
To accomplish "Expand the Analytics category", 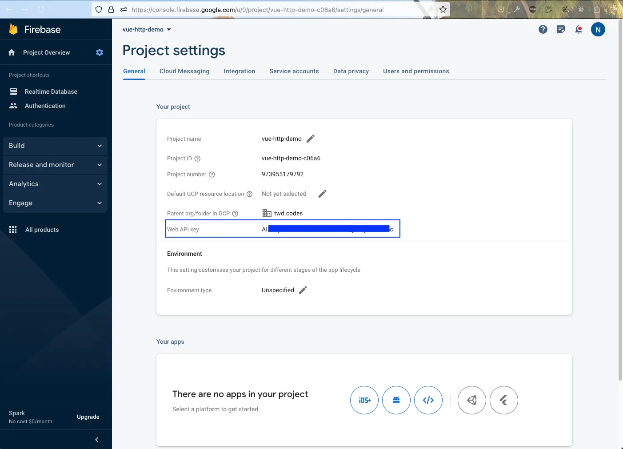I will coord(55,184).
